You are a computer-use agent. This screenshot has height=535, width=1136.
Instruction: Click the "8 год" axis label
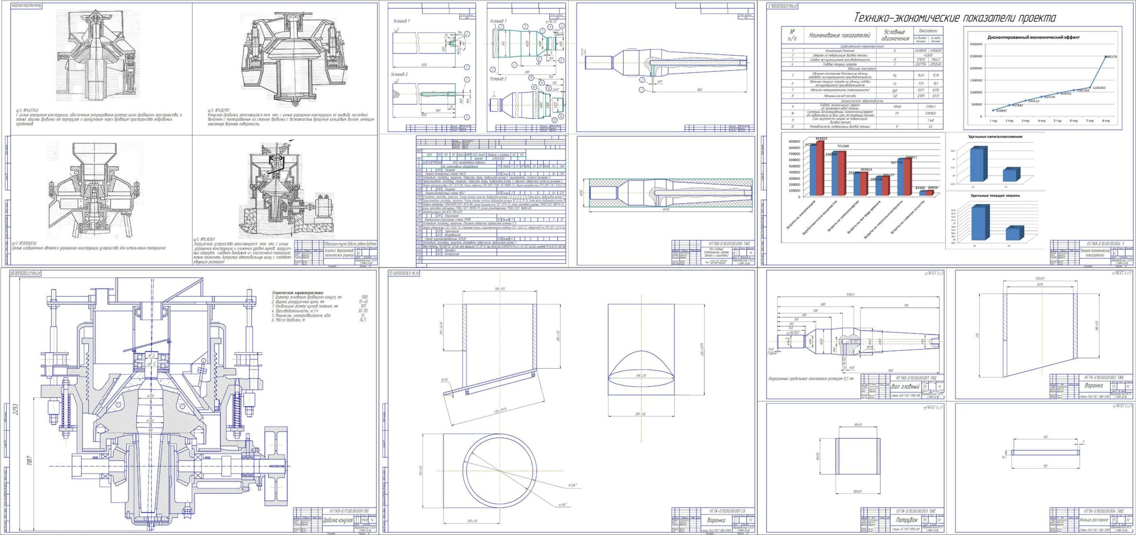(x=1105, y=121)
